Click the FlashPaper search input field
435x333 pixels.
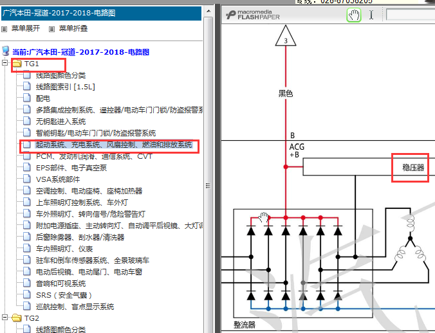[x=411, y=15]
